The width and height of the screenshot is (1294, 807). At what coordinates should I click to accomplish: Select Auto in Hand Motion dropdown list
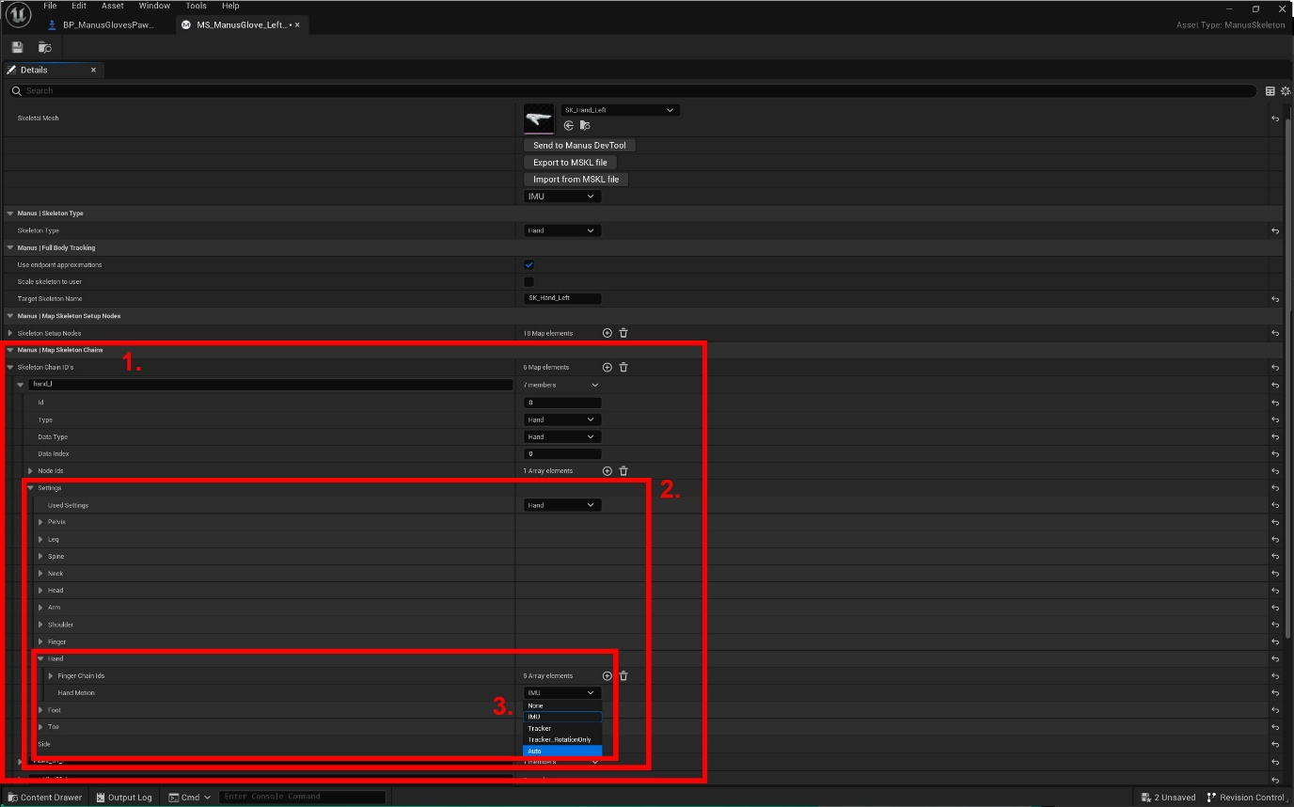click(x=561, y=752)
